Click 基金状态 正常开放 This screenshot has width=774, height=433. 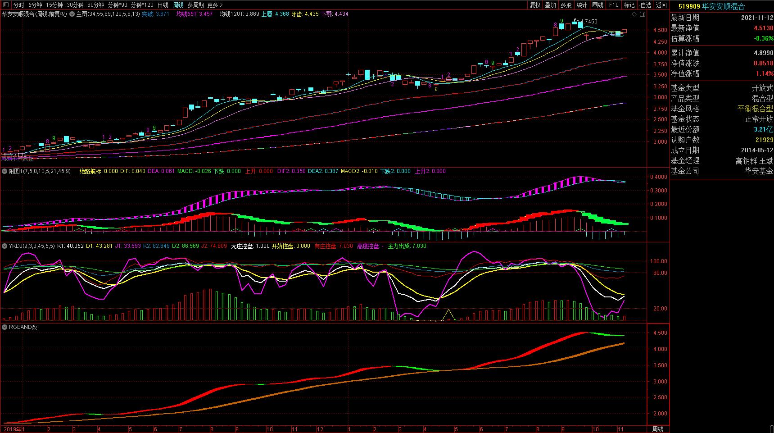(x=759, y=119)
